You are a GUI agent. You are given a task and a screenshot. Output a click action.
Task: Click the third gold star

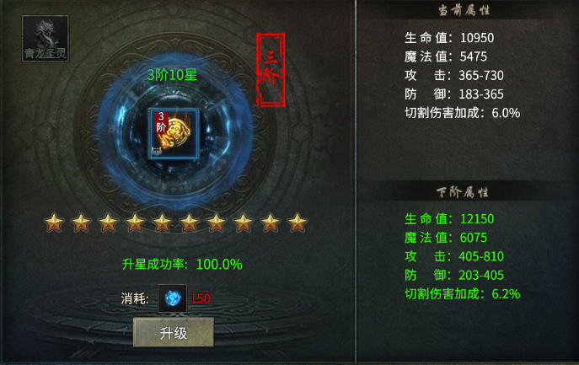(108, 223)
